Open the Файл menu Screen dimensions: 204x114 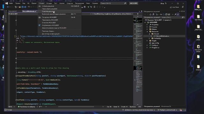[11, 3]
